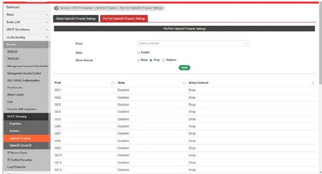This screenshot has width=322, height=174.
Task: Switch to Per Port Option82 Property Settings tab
Action: click(x=124, y=19)
